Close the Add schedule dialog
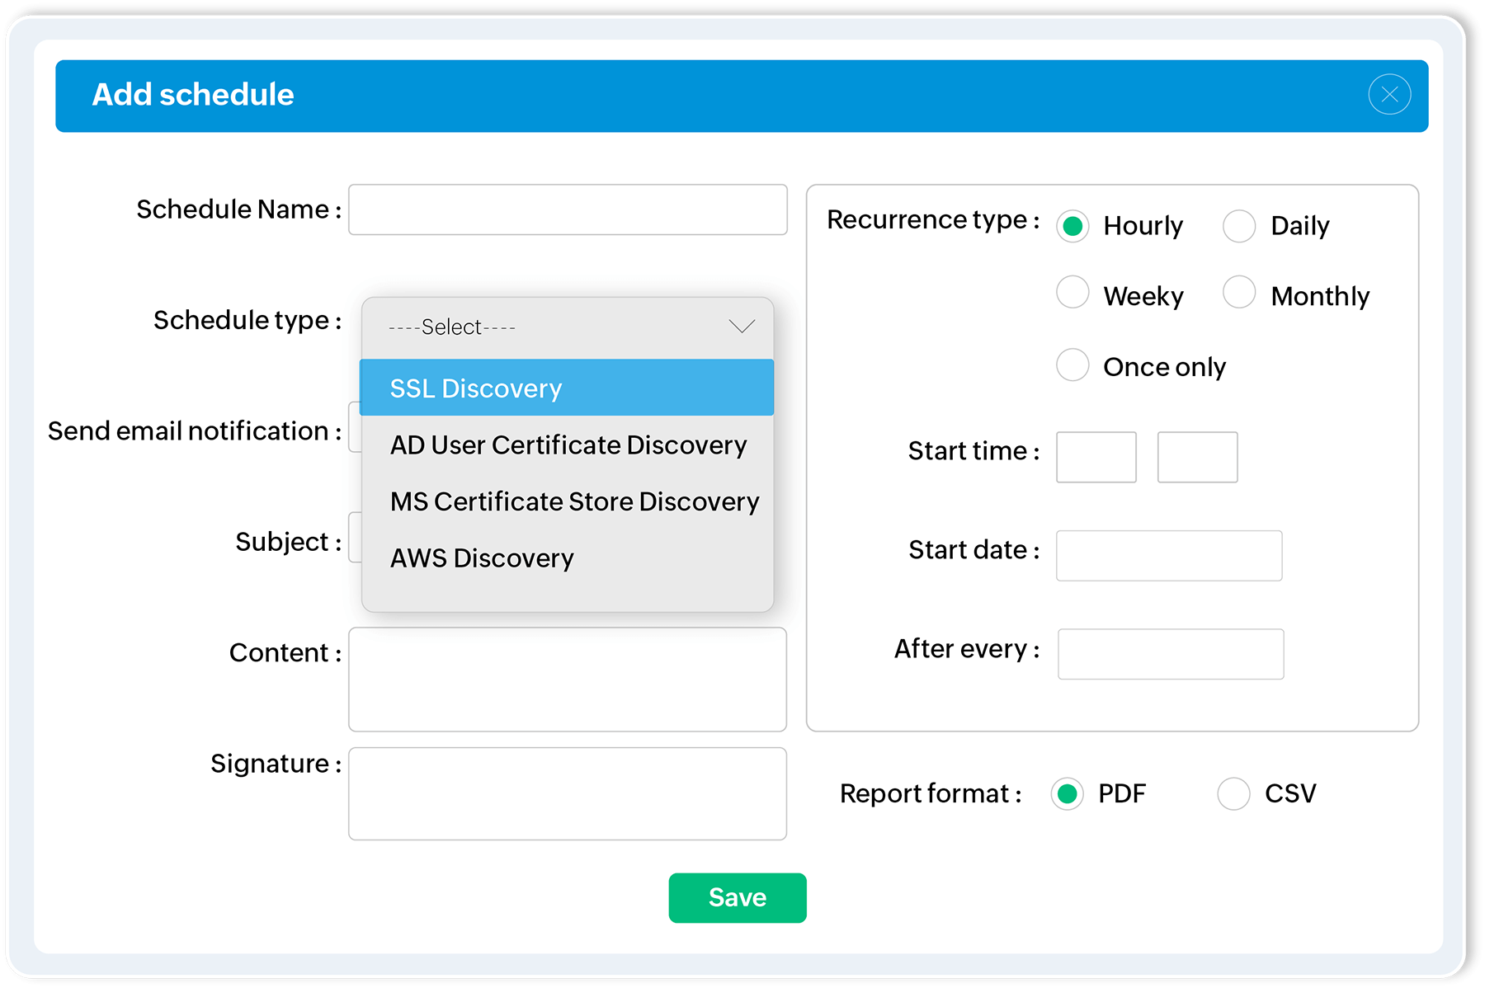Screen dimensions: 1485x988 tap(1389, 95)
